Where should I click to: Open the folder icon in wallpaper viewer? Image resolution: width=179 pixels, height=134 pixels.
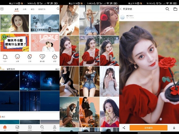[175, 9]
